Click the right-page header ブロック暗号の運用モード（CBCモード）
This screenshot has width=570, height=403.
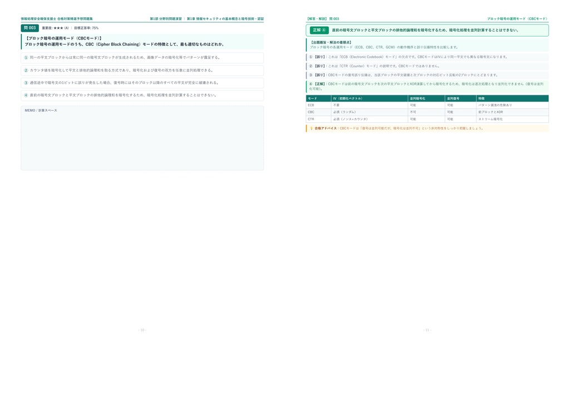(518, 19)
